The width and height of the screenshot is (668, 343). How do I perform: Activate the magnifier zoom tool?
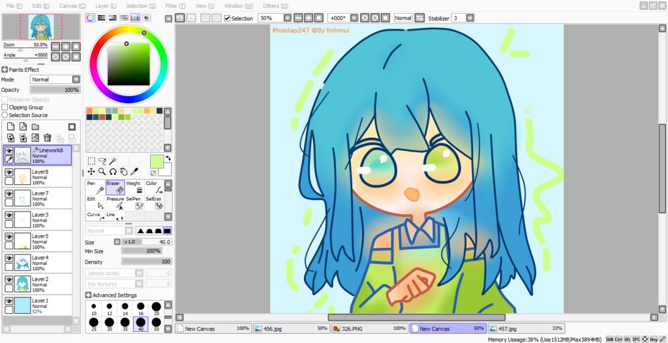pos(102,171)
